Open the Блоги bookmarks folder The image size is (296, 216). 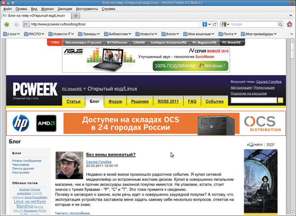tap(170, 34)
